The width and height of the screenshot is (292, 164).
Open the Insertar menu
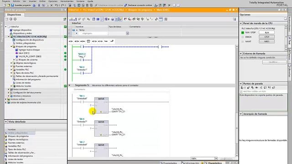[x=32, y=1]
